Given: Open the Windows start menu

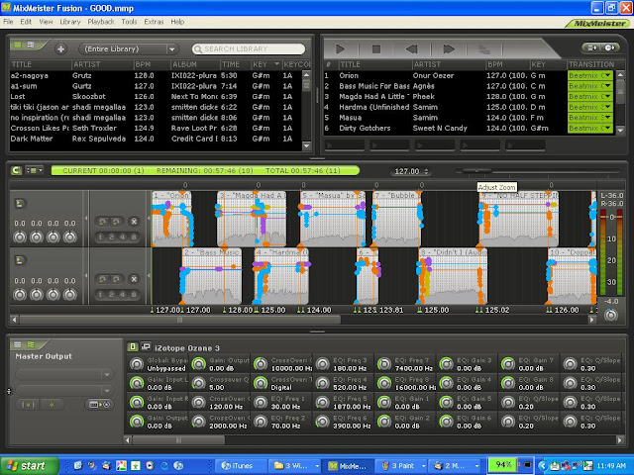Looking at the screenshot, I should [x=29, y=466].
